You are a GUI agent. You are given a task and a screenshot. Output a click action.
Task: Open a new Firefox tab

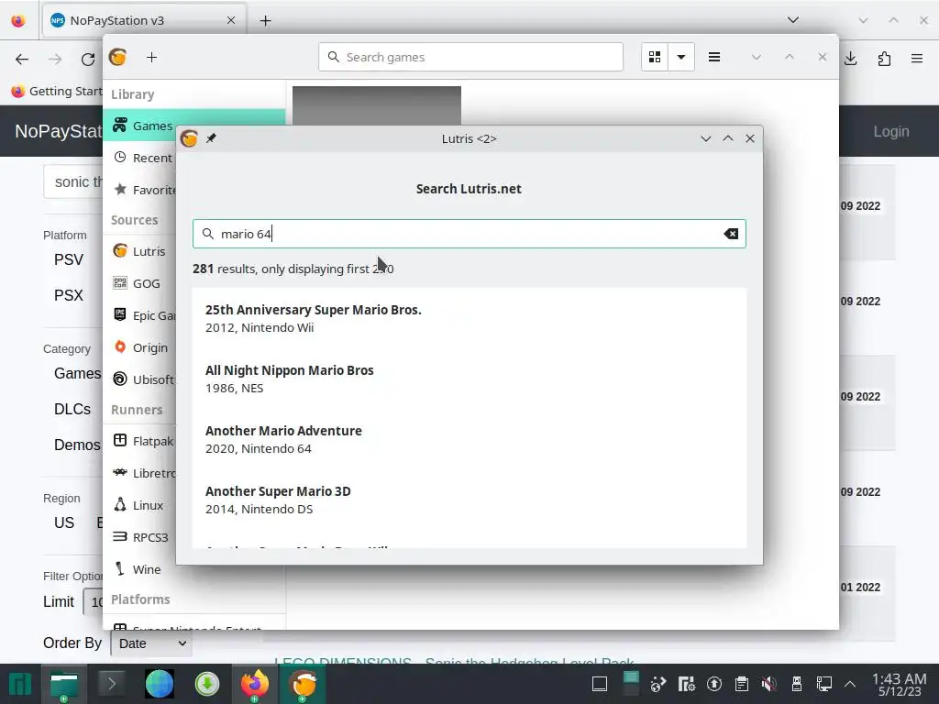(x=265, y=21)
